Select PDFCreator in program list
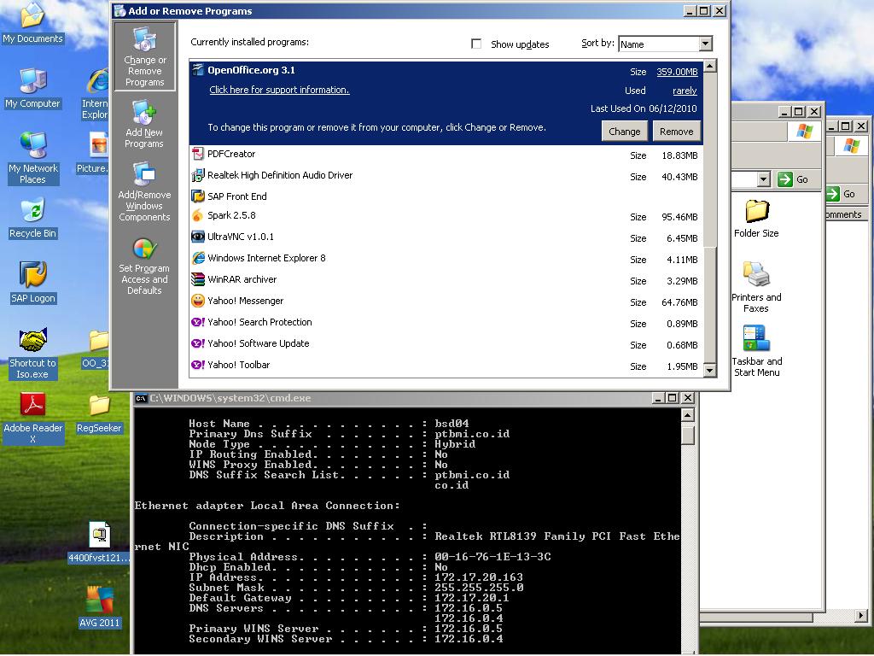Viewport: 874px width, 656px height. click(231, 154)
